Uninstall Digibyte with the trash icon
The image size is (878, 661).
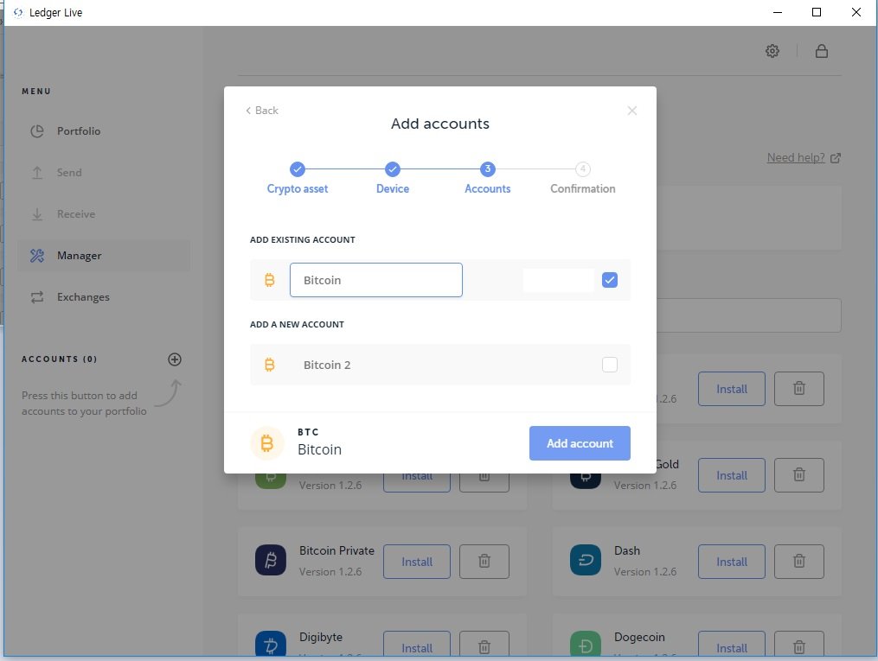(x=484, y=645)
